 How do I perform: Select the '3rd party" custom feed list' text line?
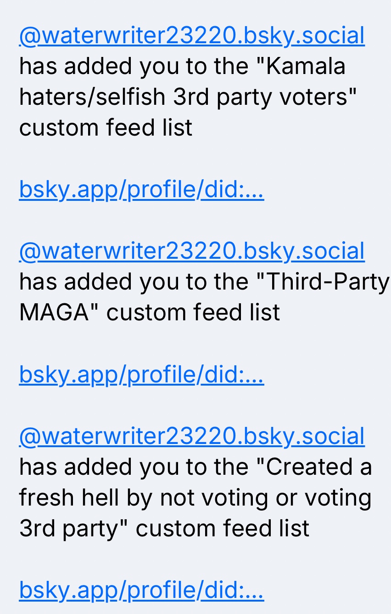pos(164,529)
